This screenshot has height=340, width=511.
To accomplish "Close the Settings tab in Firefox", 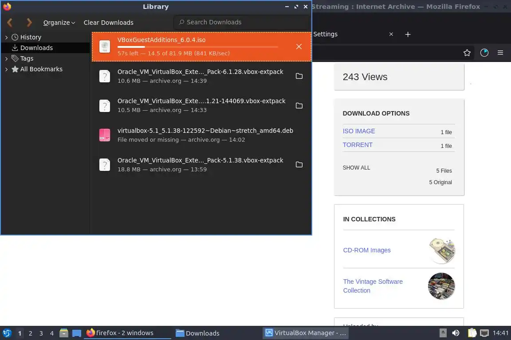I will click(x=391, y=34).
